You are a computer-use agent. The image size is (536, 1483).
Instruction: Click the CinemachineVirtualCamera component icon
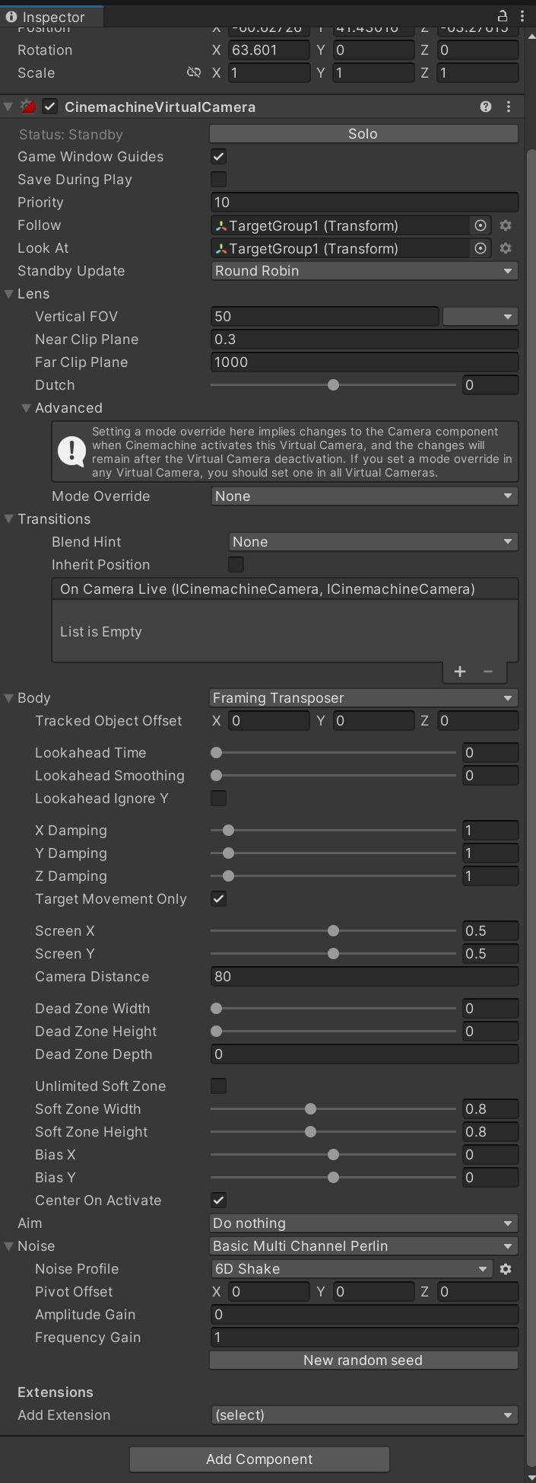tap(29, 107)
